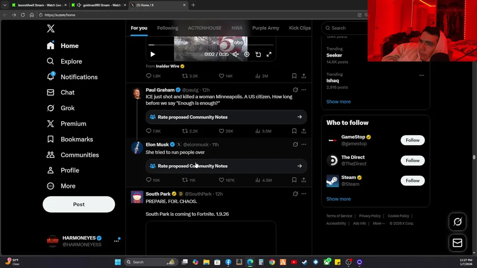Follow The Direct account

pos(413,160)
